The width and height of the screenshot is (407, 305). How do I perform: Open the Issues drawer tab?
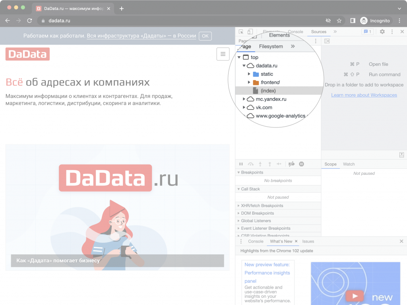(x=308, y=241)
